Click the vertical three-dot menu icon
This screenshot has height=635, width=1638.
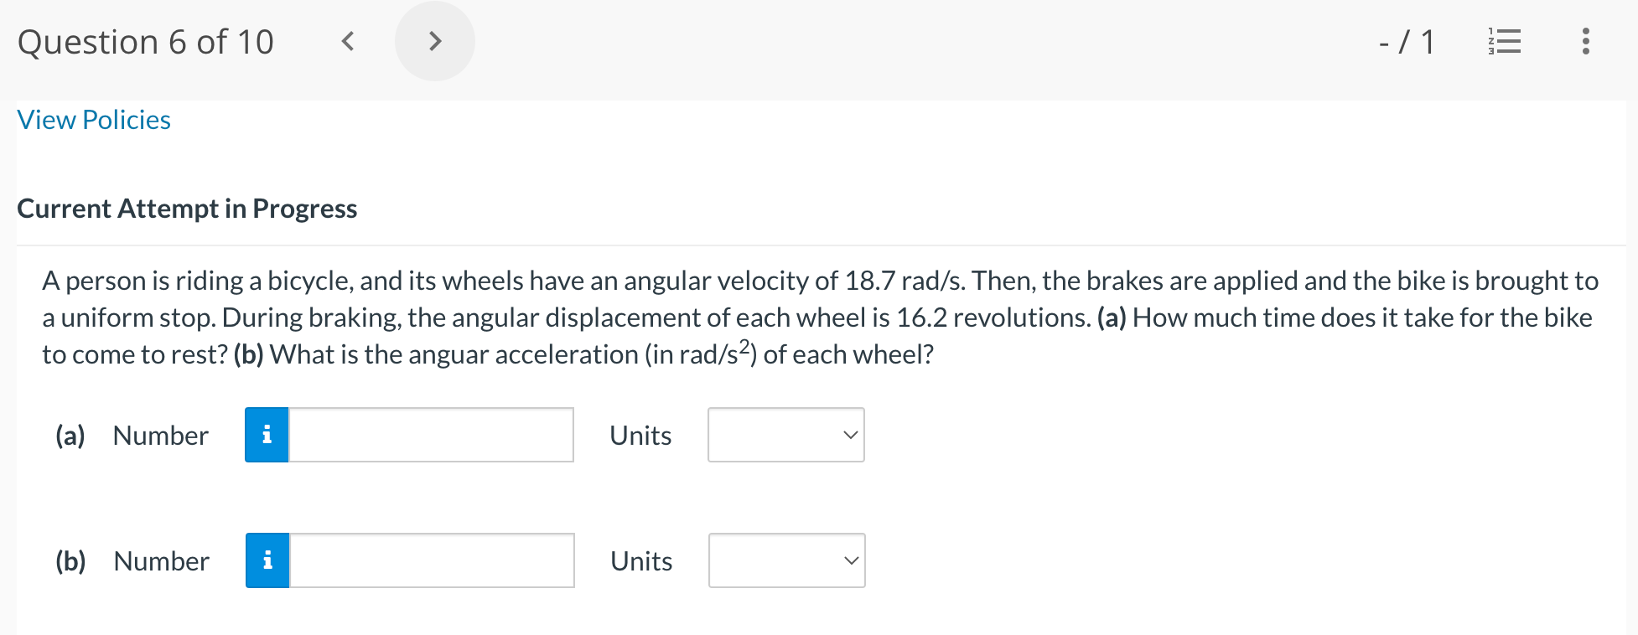click(x=1585, y=41)
